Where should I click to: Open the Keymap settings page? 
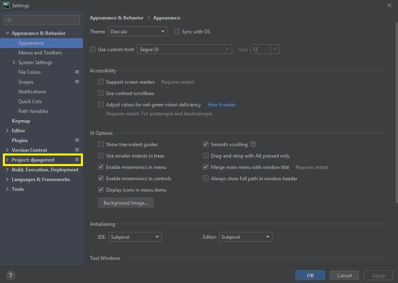point(21,121)
